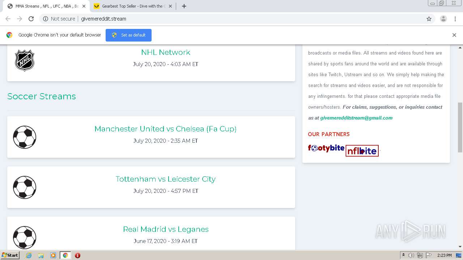Open Real Madrid vs Leganes link
463x260 pixels.
click(166, 229)
